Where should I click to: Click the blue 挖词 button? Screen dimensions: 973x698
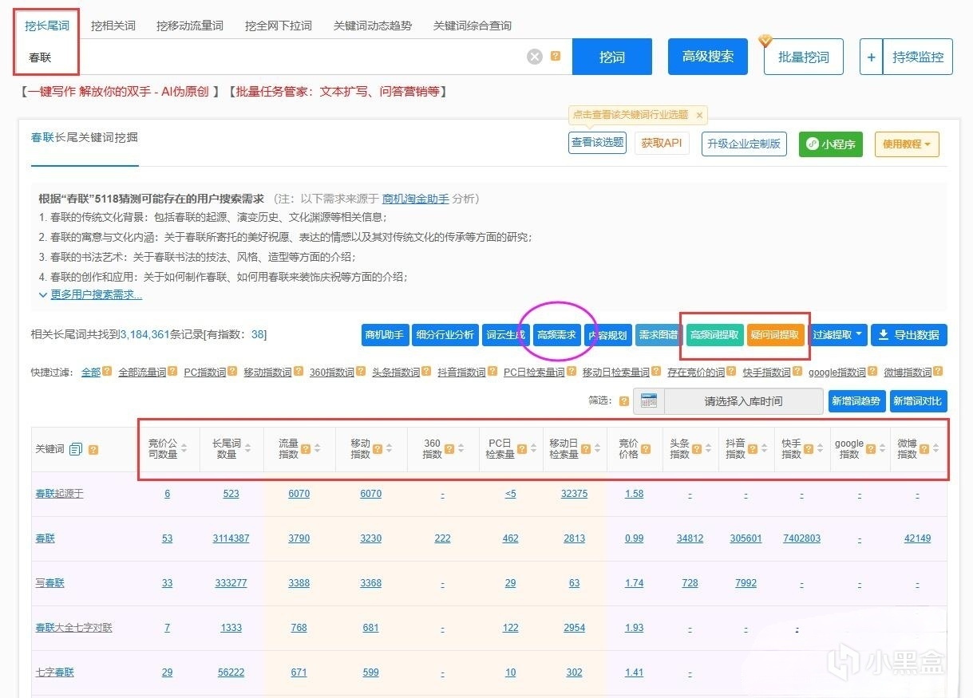point(612,57)
